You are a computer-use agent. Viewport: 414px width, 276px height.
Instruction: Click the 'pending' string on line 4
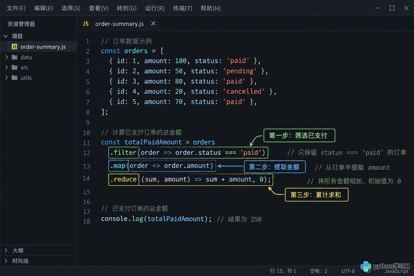click(240, 71)
